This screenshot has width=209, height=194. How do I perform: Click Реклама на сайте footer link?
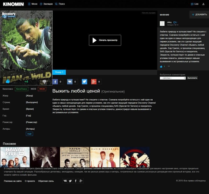pos(13,181)
